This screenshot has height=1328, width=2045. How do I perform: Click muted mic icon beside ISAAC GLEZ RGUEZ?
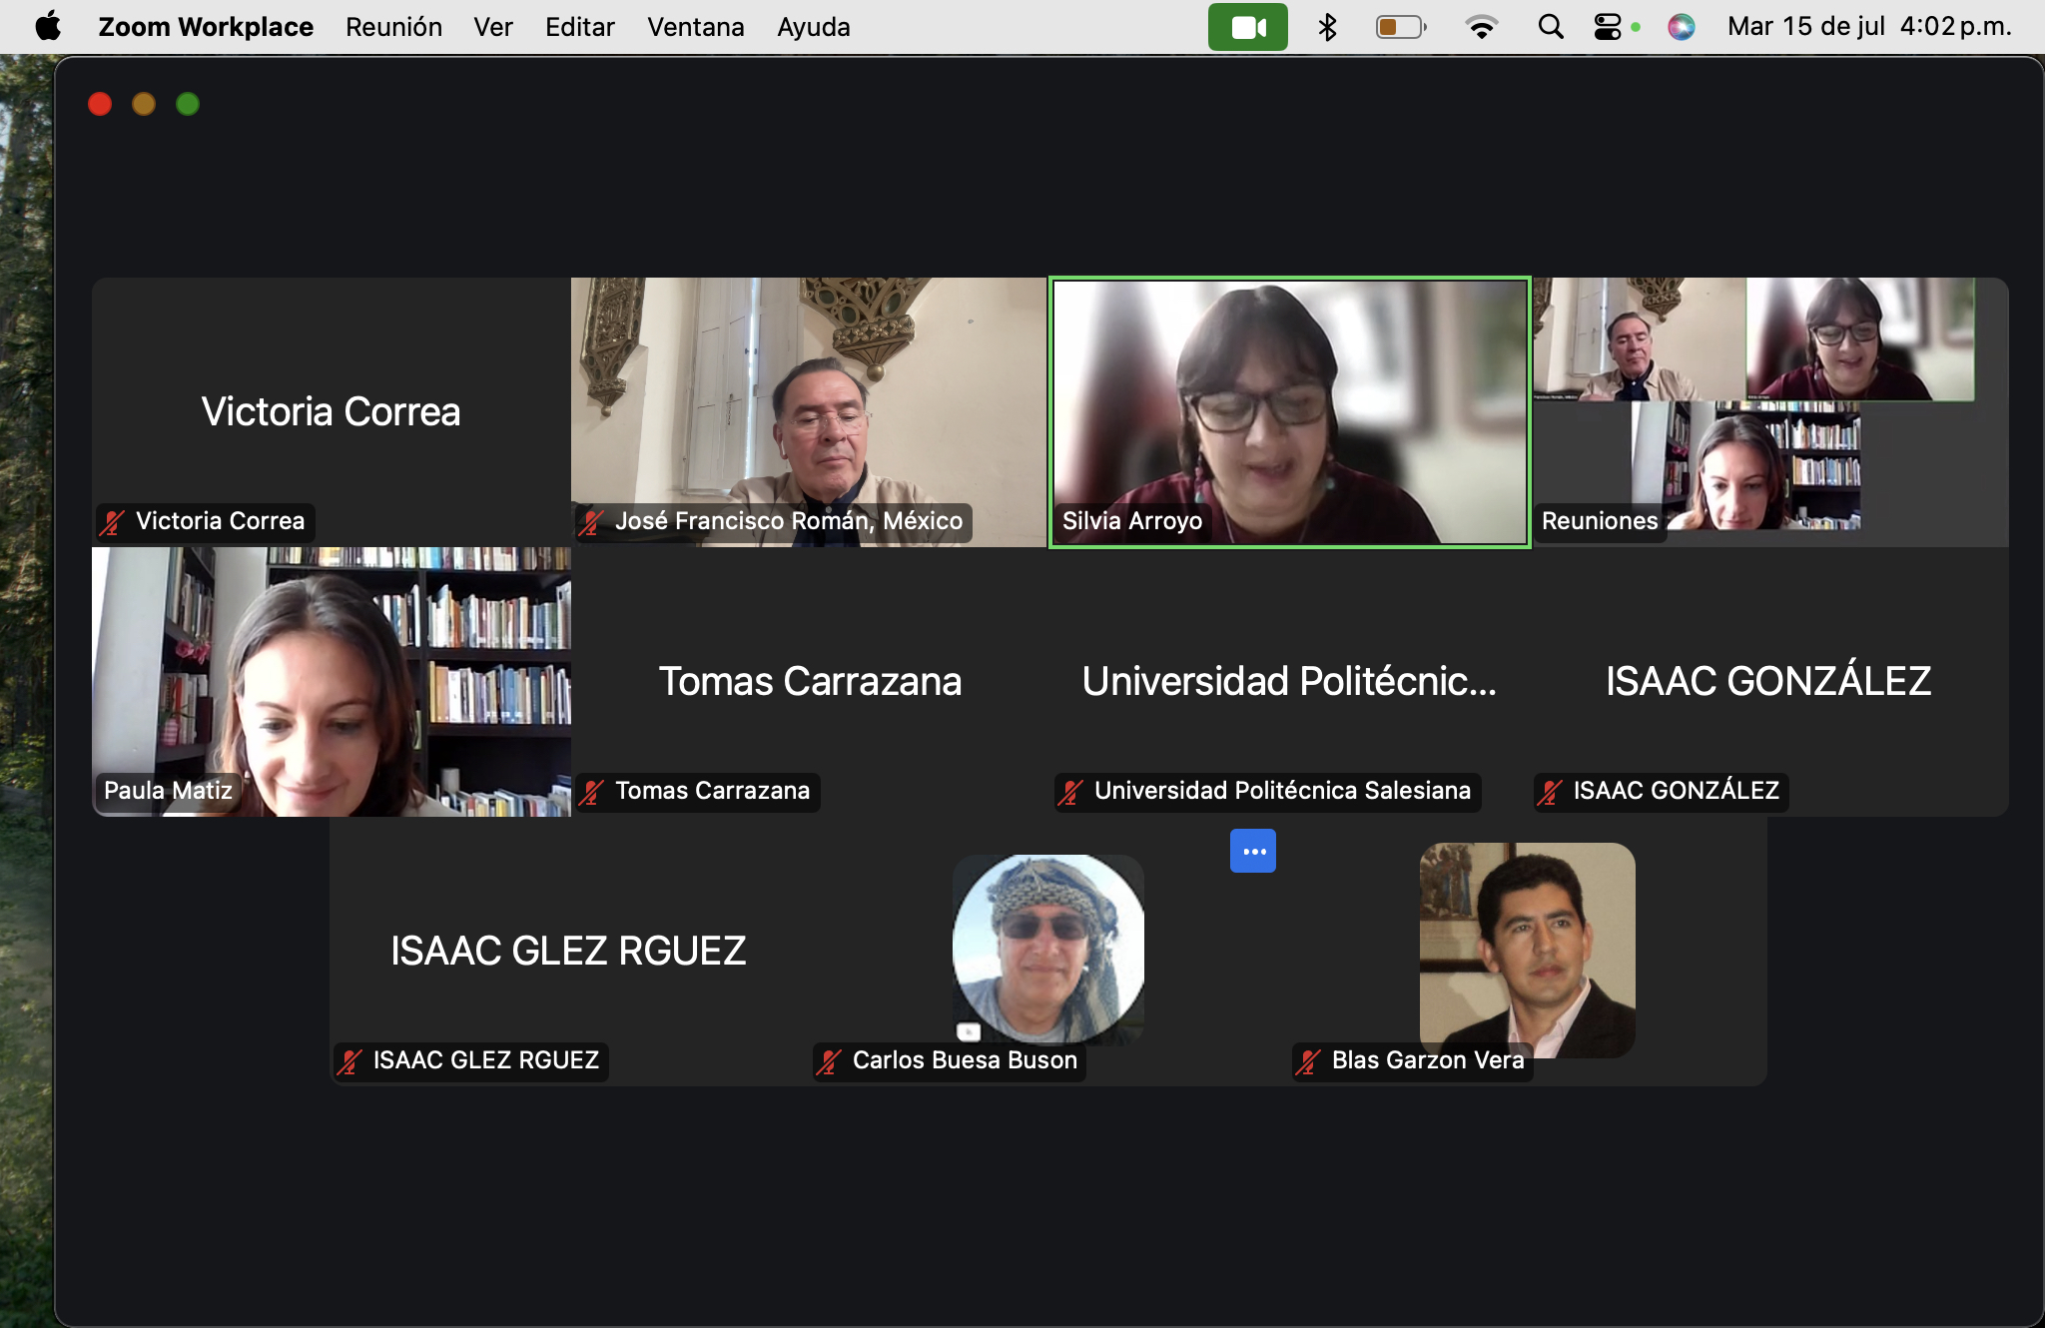[x=349, y=1061]
